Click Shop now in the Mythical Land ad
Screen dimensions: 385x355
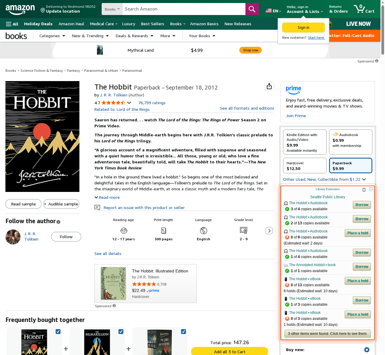(251, 50)
